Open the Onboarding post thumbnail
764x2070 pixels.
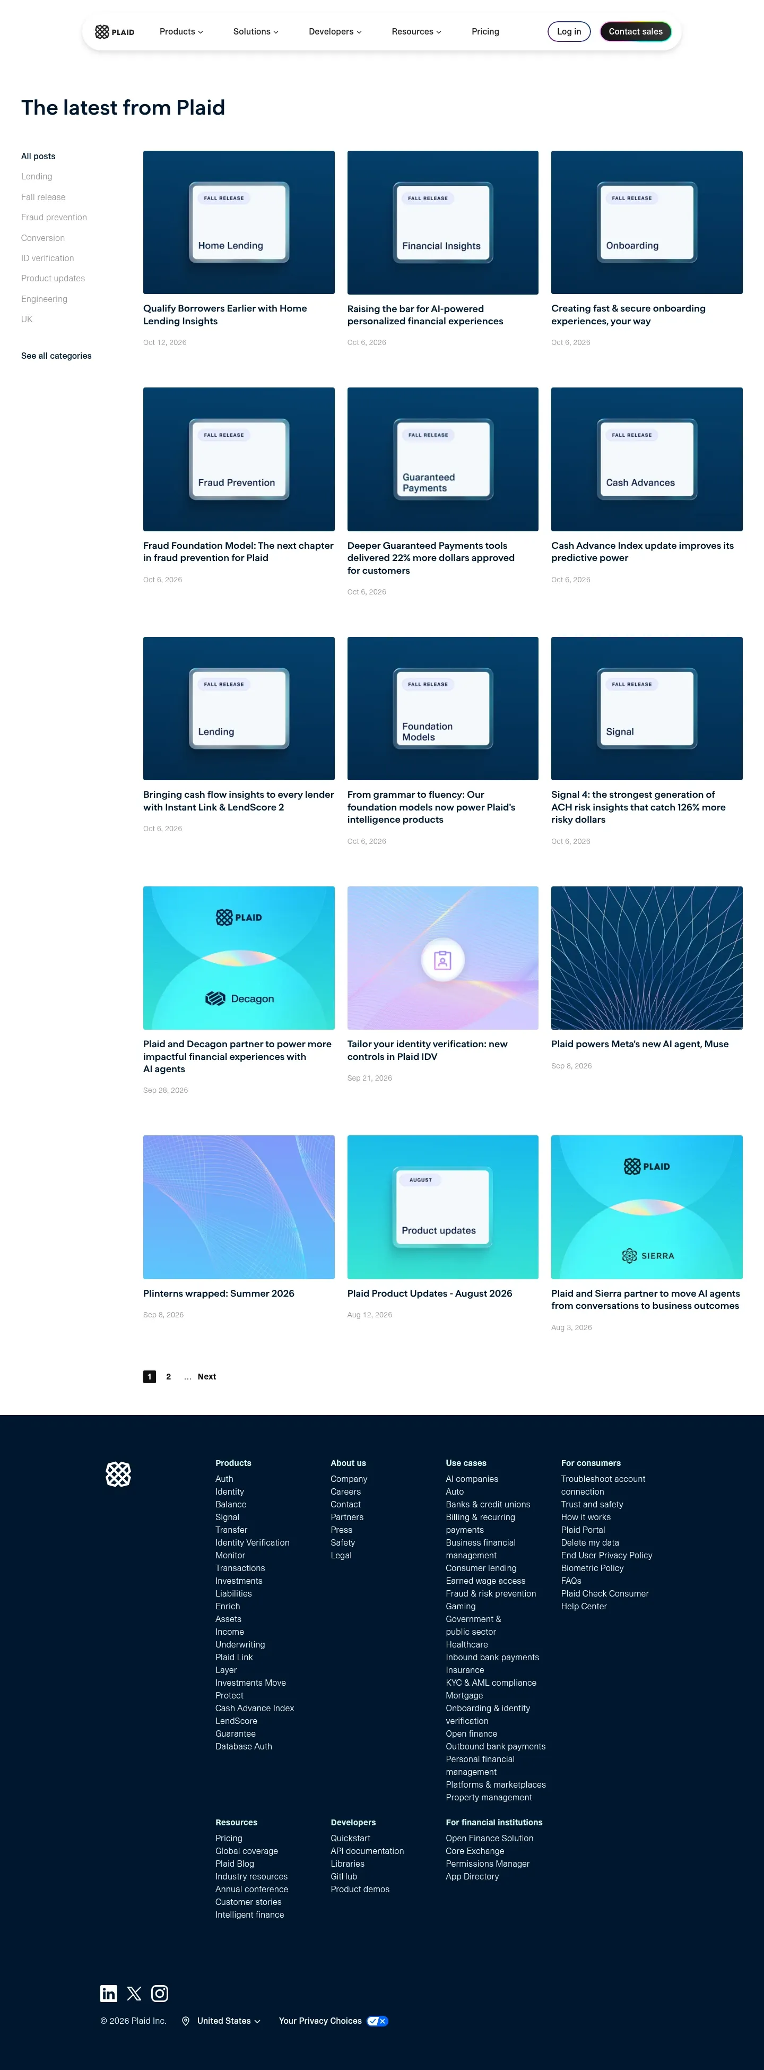point(647,222)
